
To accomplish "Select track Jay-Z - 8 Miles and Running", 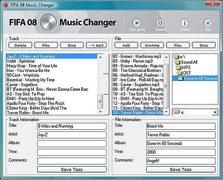I will click(52, 57).
